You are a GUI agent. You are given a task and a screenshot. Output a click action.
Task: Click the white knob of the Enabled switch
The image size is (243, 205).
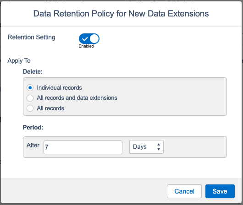coord(94,38)
